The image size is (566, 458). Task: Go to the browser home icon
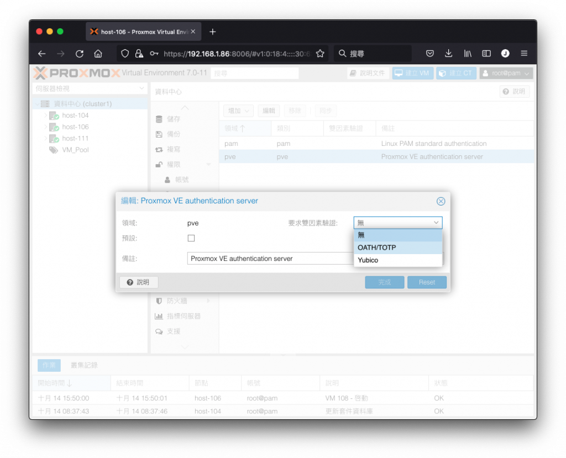98,54
